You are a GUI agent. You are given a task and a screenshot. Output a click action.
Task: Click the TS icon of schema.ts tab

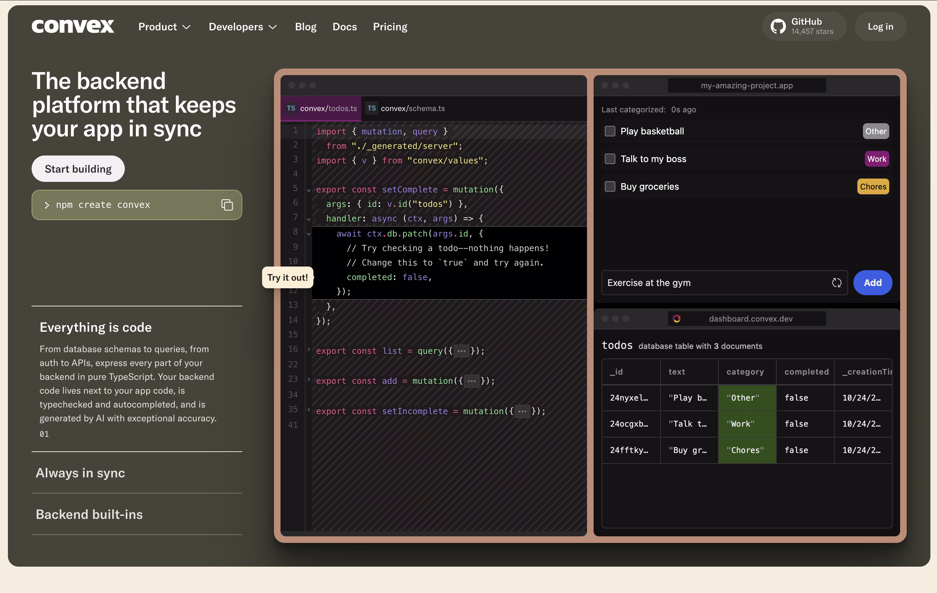point(372,108)
